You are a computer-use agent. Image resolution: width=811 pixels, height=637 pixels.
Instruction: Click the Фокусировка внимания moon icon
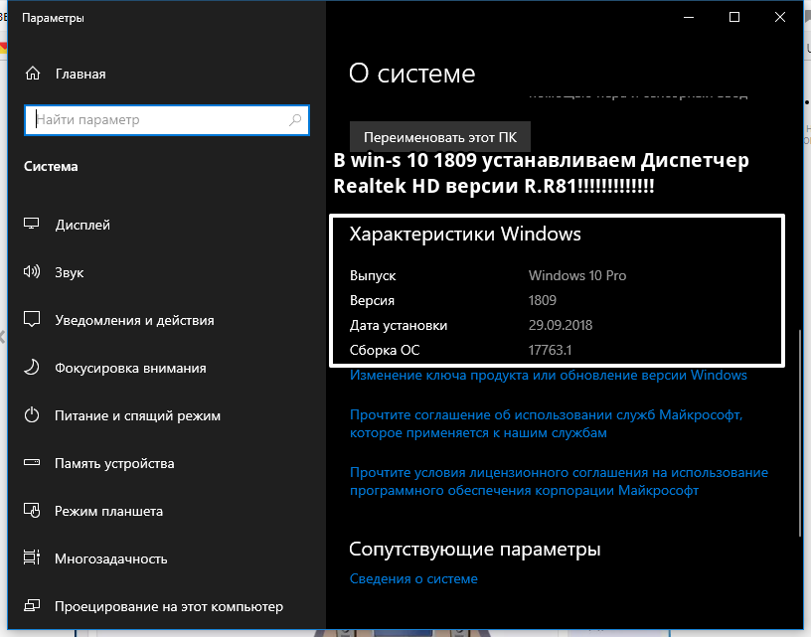(x=32, y=367)
